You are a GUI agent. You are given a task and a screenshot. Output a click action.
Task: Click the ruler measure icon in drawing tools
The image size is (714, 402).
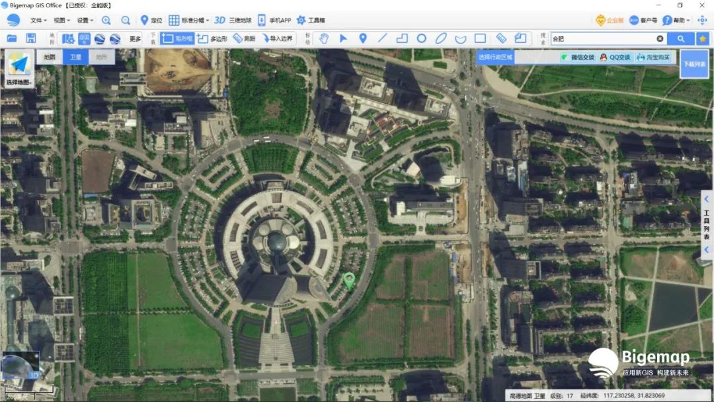(501, 39)
